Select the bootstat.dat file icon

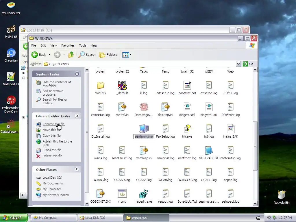pyautogui.click(x=187, y=85)
